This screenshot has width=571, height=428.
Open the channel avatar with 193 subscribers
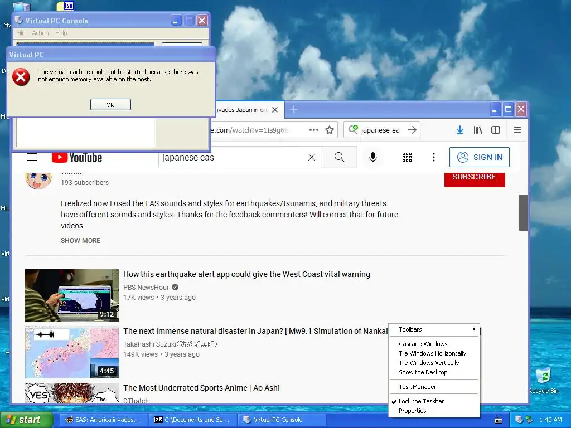tap(38, 181)
